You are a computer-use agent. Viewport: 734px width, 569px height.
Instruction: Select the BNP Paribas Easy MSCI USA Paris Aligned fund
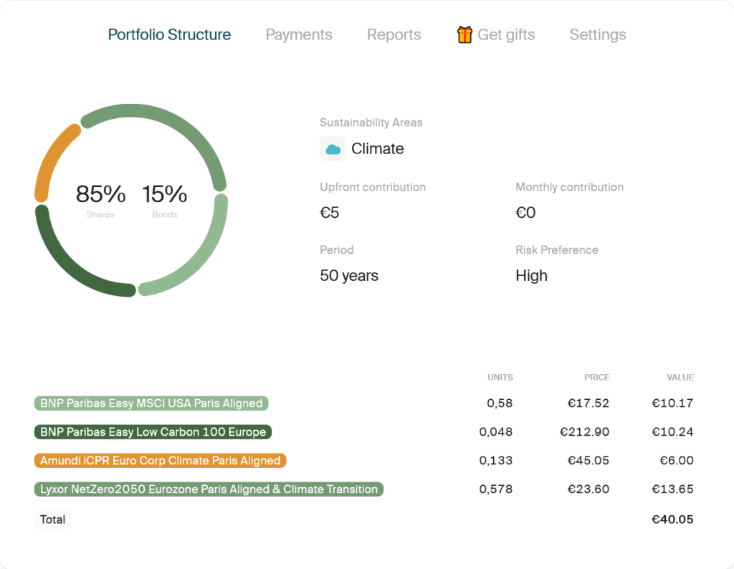151,403
